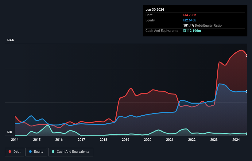The height and width of the screenshot is (161, 252).
Task: Click the Debt row label in tooltip
Action: coord(149,15)
